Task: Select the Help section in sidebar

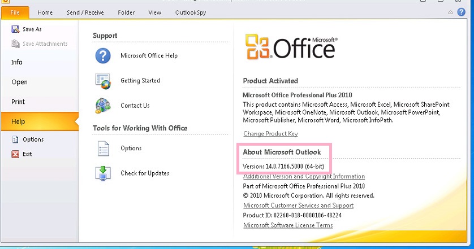Action: 40,121
